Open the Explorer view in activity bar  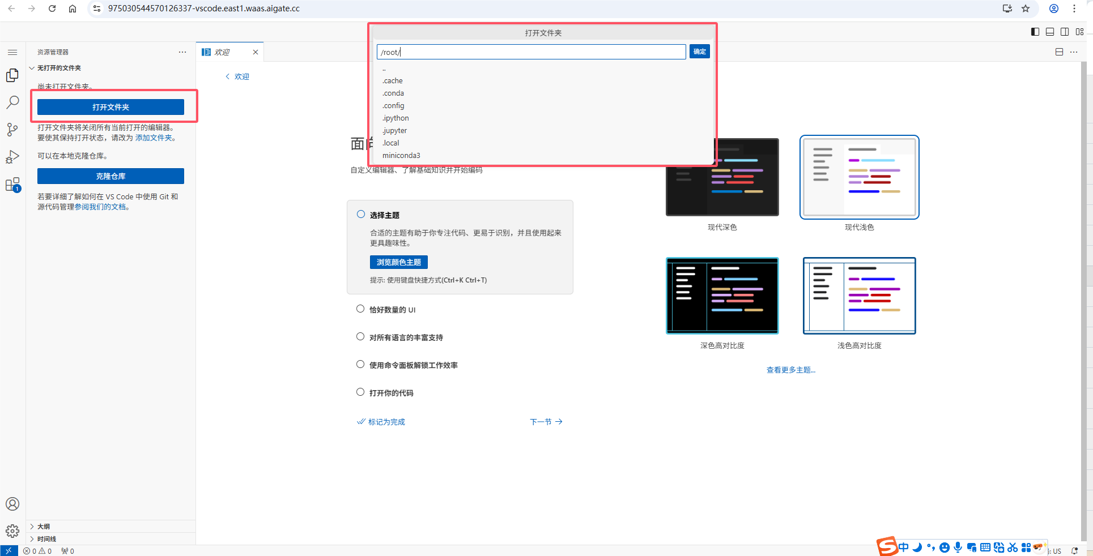[x=12, y=75]
